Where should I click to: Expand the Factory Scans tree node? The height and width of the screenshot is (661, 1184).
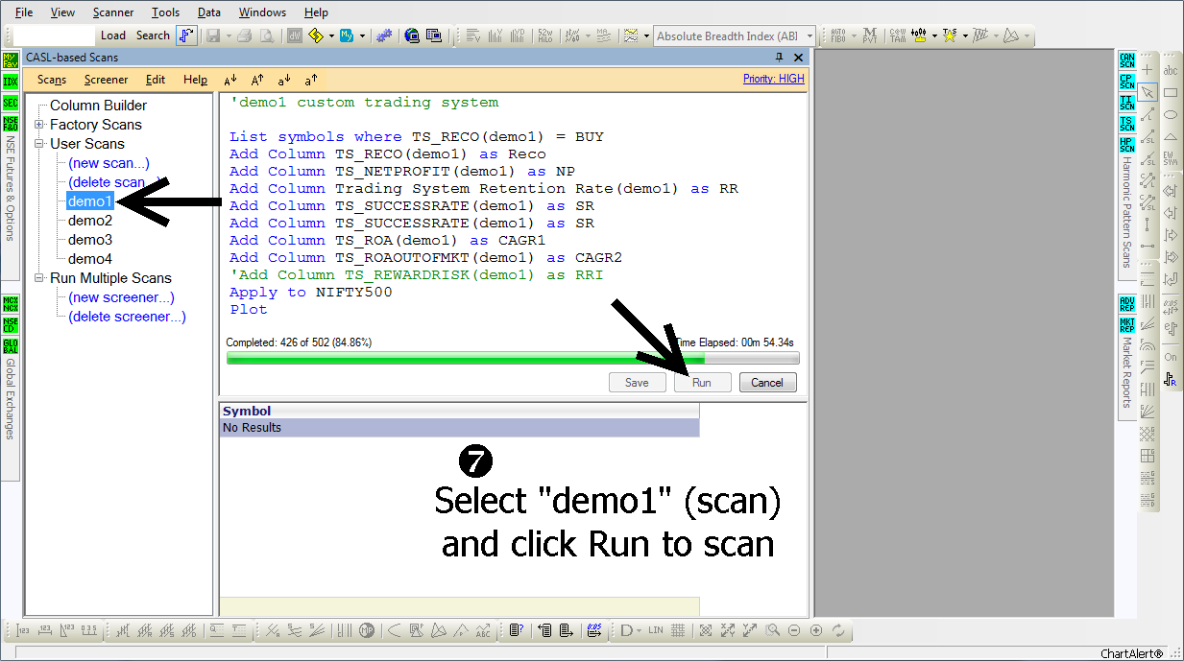[38, 125]
